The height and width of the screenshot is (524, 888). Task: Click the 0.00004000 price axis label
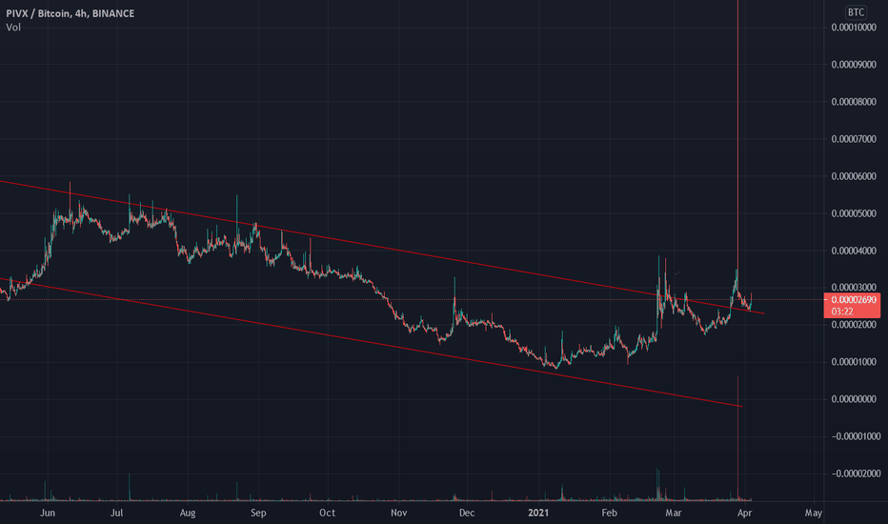pyautogui.click(x=854, y=251)
